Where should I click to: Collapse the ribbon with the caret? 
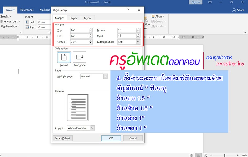pos(245,33)
